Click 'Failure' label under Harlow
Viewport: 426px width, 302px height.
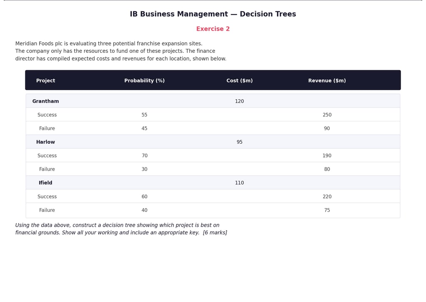(47, 169)
